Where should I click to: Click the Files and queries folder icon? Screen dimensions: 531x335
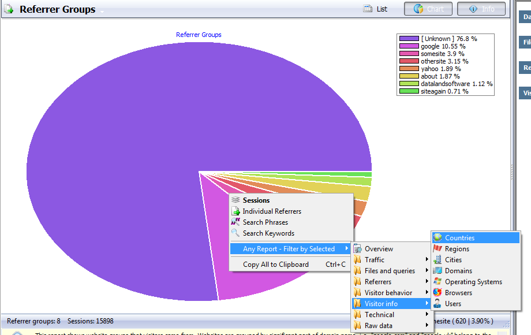tap(357, 271)
